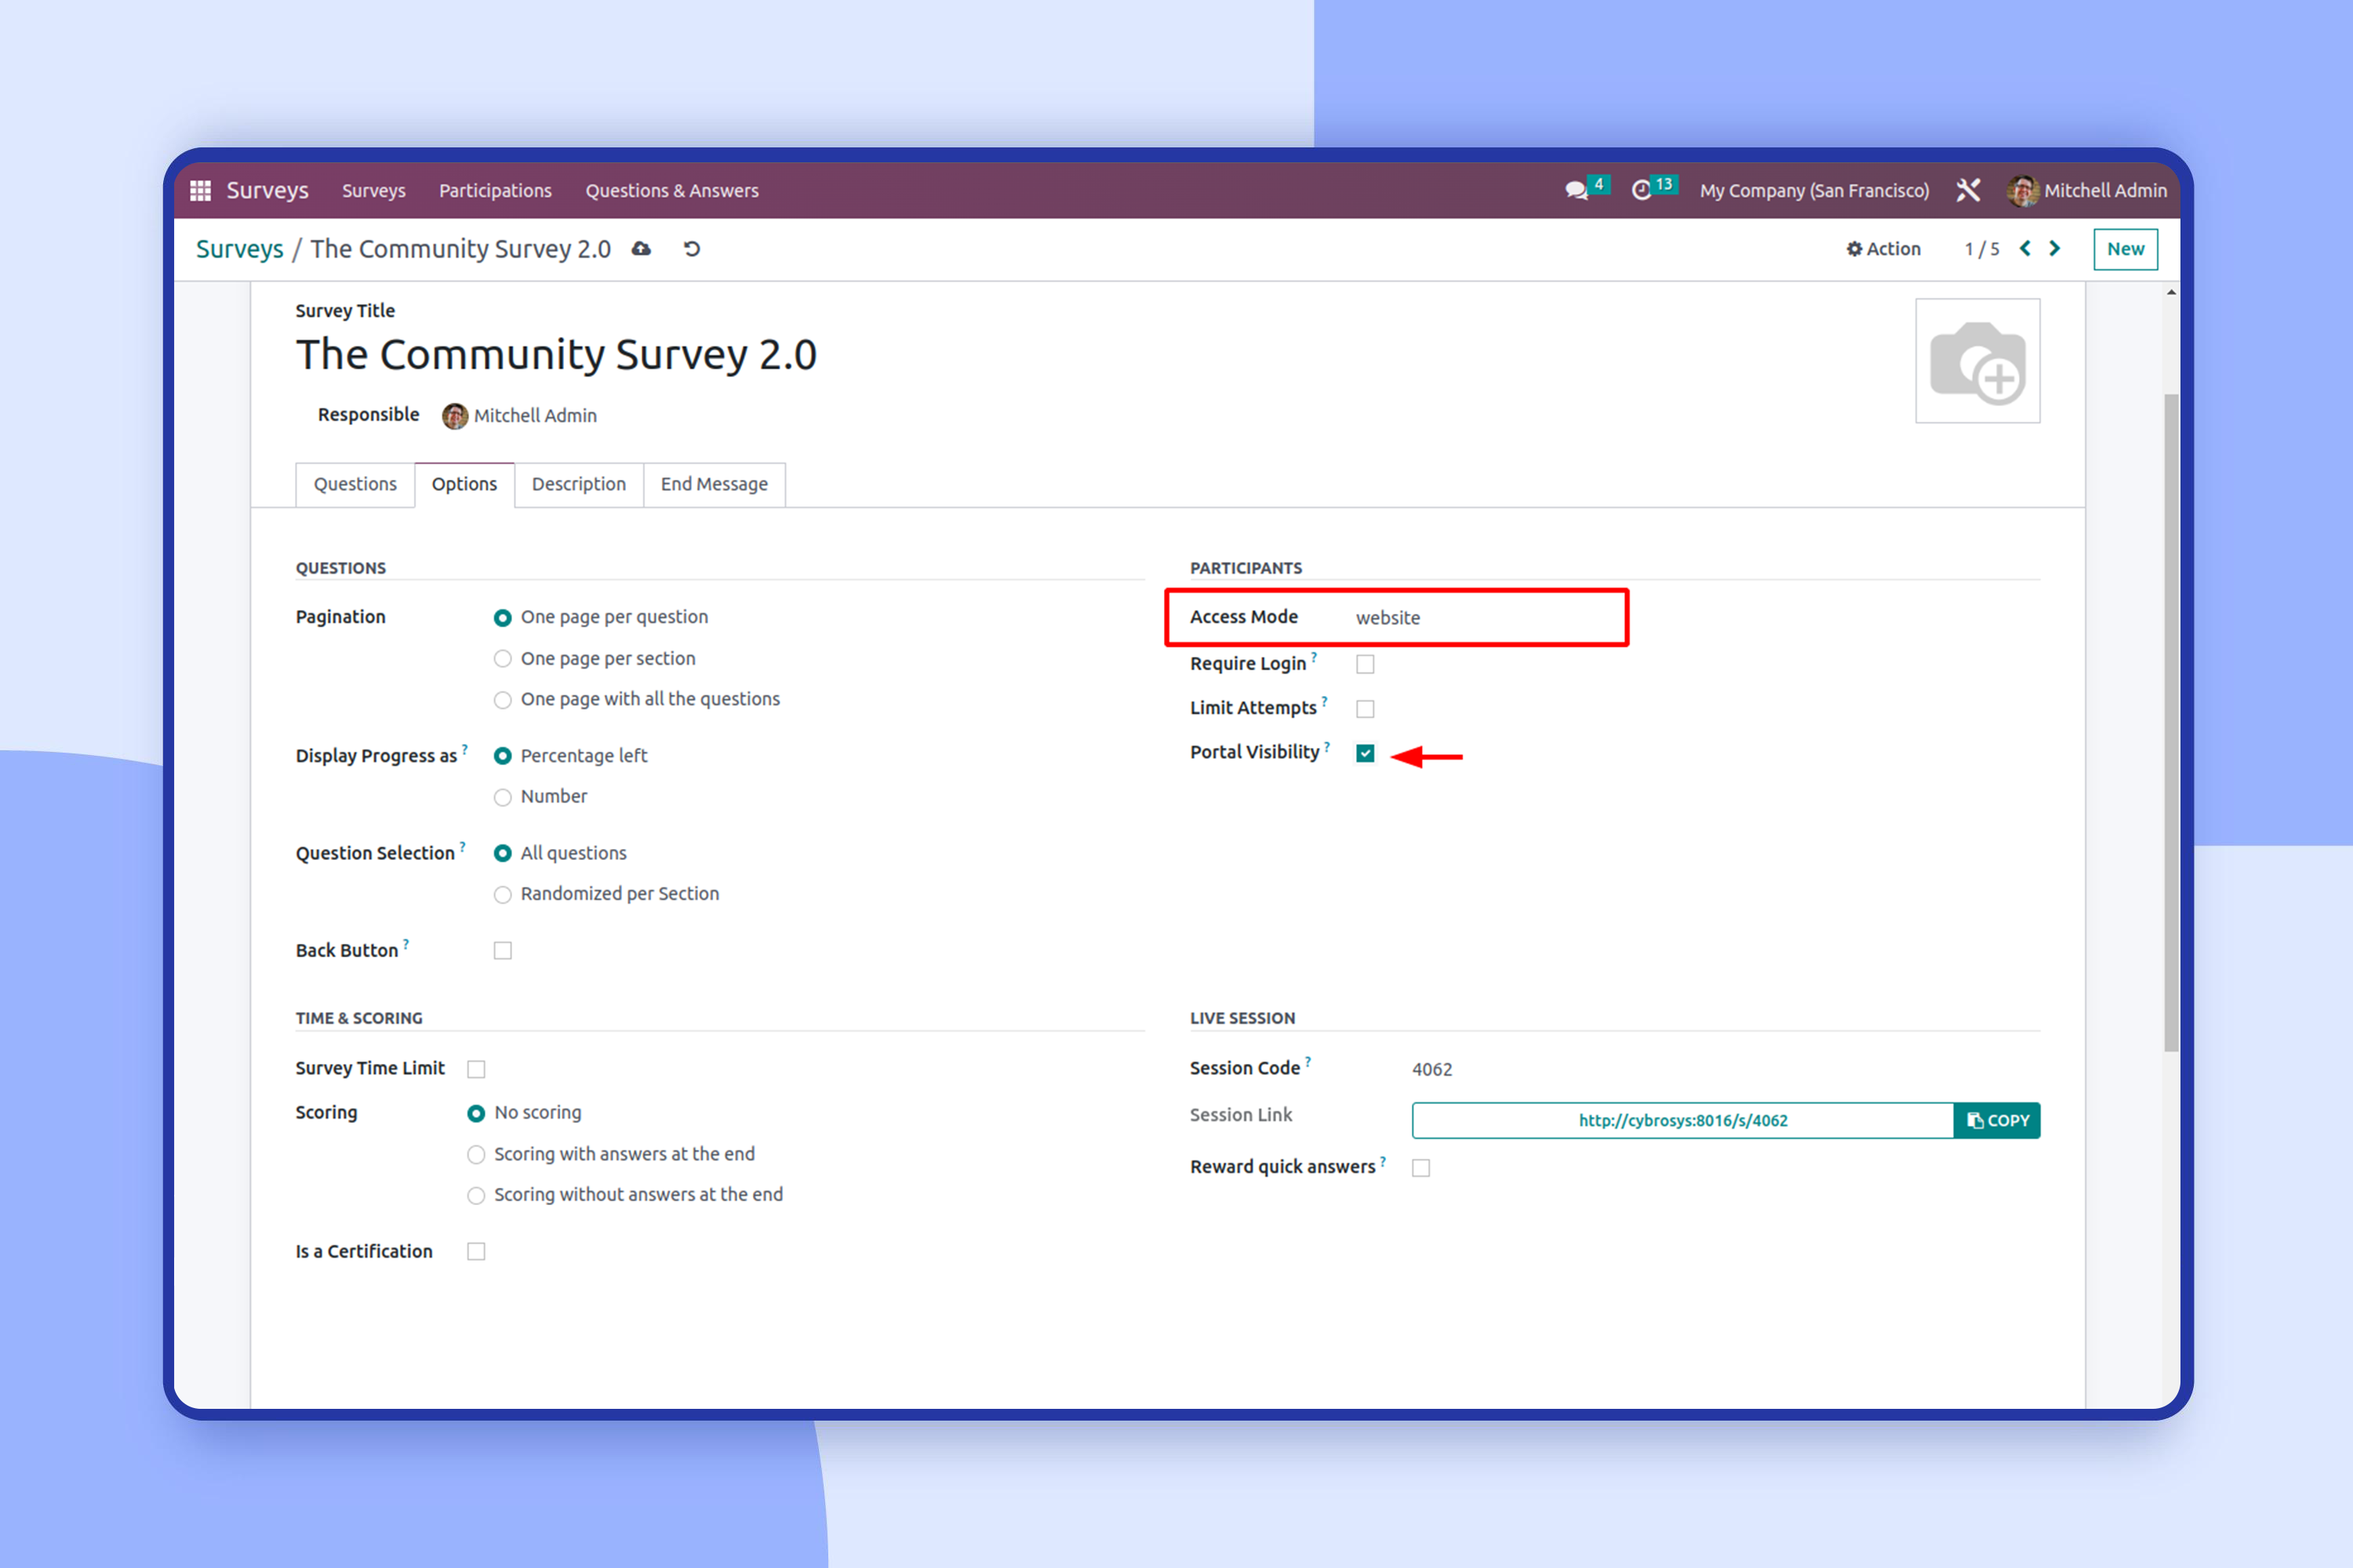Open the chat messages icon
Screen dimensions: 2353x1568
point(1576,190)
